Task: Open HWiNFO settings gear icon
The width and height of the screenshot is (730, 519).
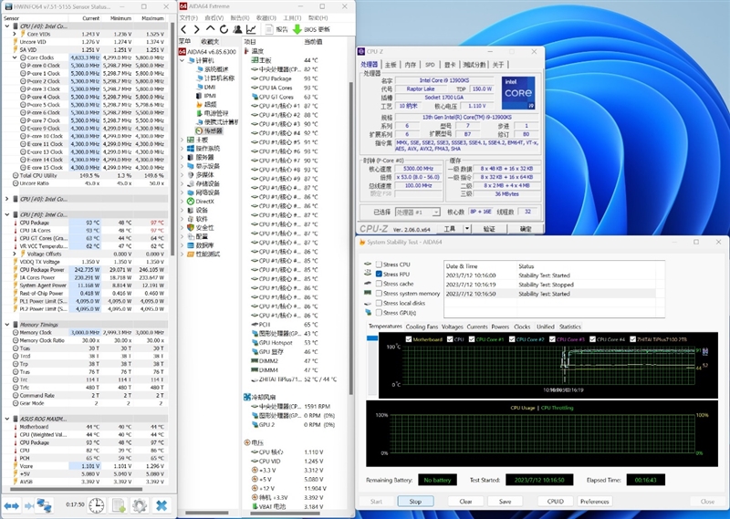Action: coord(140,505)
